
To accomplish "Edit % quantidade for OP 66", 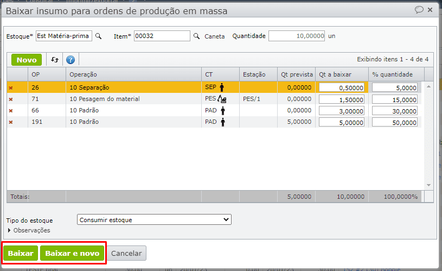I will pyautogui.click(x=395, y=111).
